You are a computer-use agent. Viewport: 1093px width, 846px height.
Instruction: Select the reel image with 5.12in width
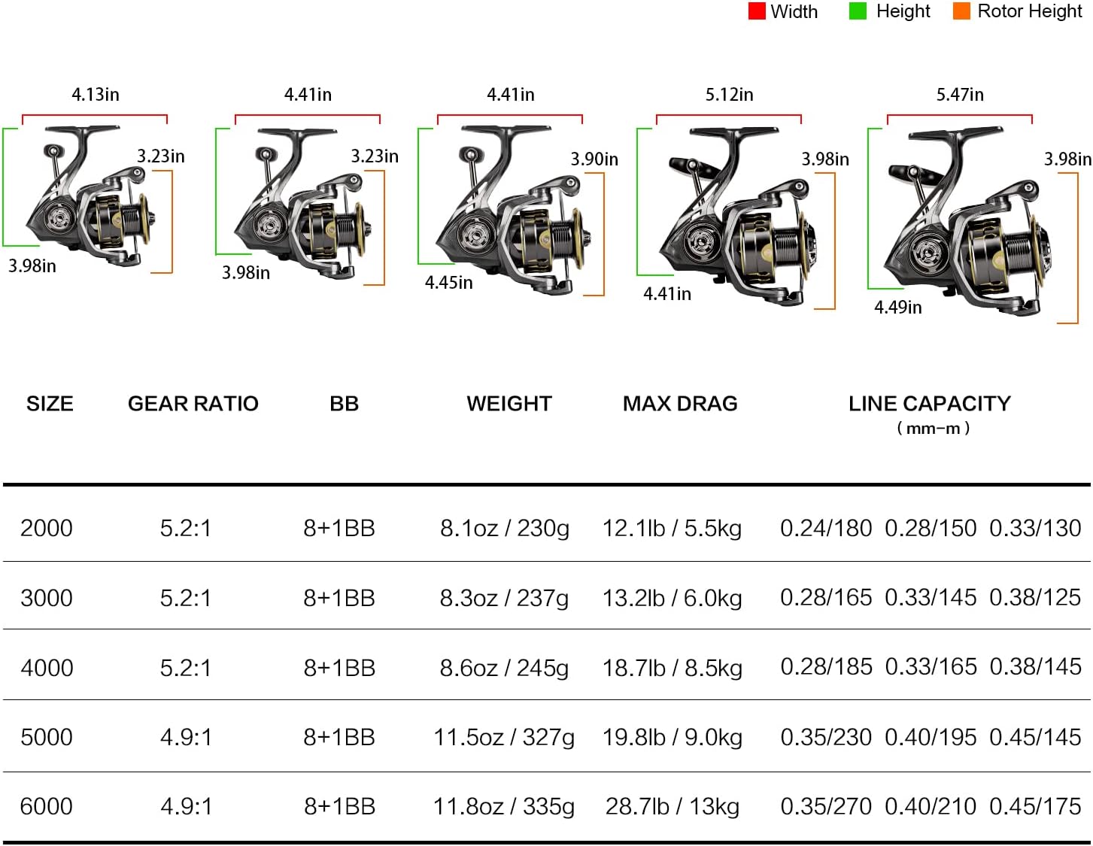(x=733, y=218)
